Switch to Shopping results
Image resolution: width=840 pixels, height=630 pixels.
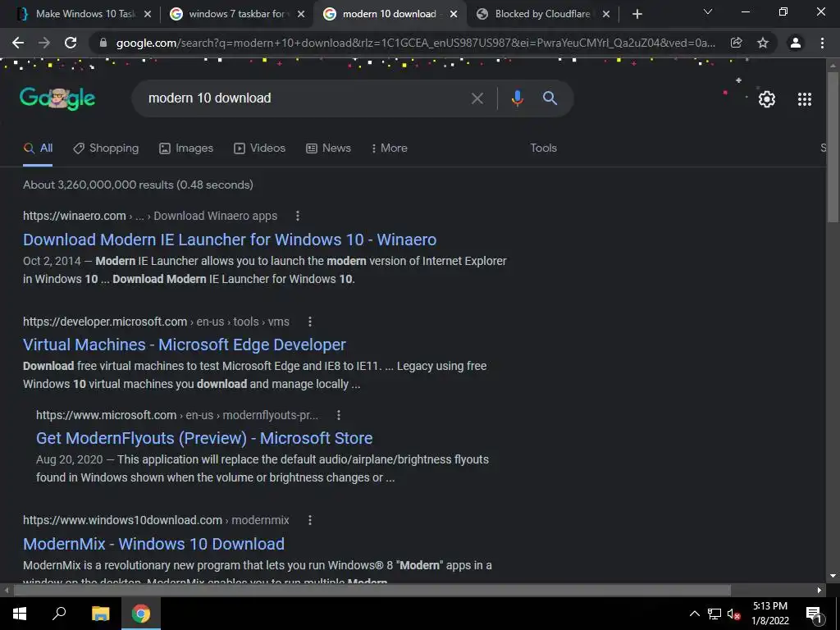point(106,148)
